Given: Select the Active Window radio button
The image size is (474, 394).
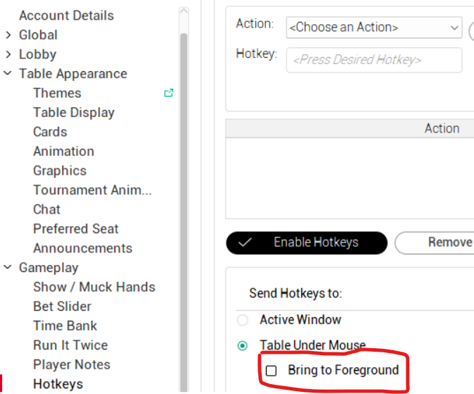Looking at the screenshot, I should tap(243, 320).
